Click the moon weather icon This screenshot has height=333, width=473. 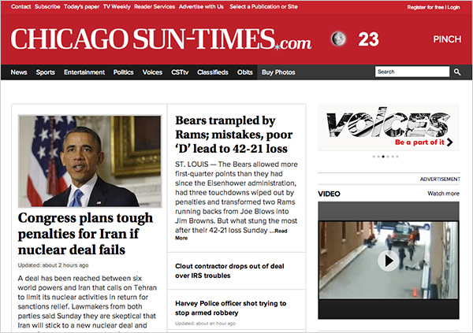[338, 39]
